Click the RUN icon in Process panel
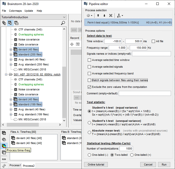Screen dimensions: 175x169 [x=4, y=159]
